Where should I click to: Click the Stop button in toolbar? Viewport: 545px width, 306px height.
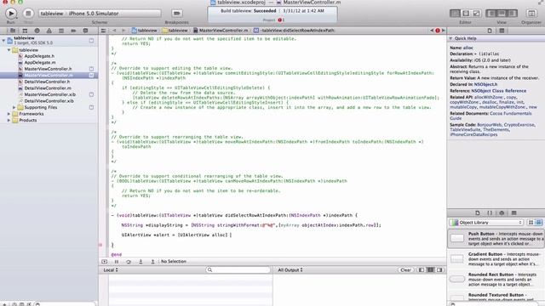(x=28, y=14)
